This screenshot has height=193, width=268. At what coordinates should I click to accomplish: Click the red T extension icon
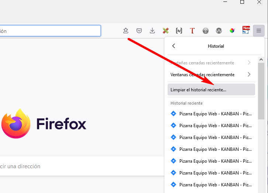192,31
